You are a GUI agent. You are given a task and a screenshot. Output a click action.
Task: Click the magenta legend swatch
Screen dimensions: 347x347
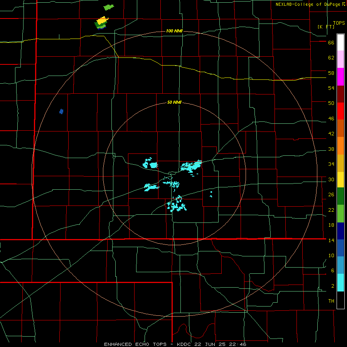coord(340,77)
